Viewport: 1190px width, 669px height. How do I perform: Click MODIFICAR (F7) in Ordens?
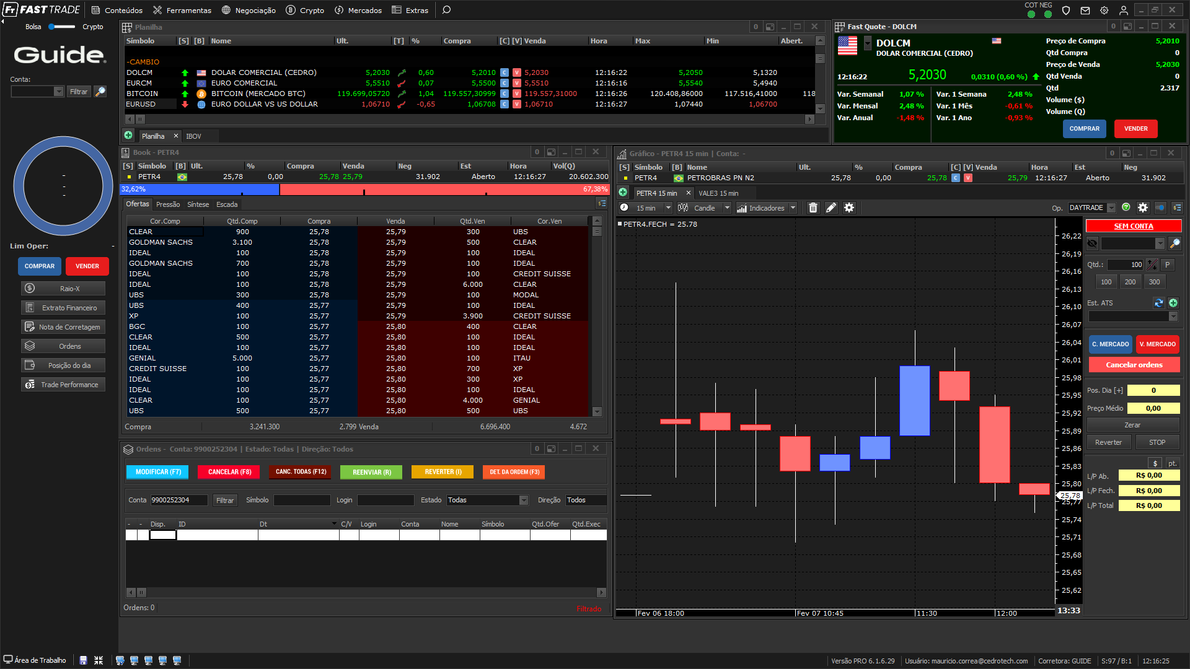(x=158, y=472)
